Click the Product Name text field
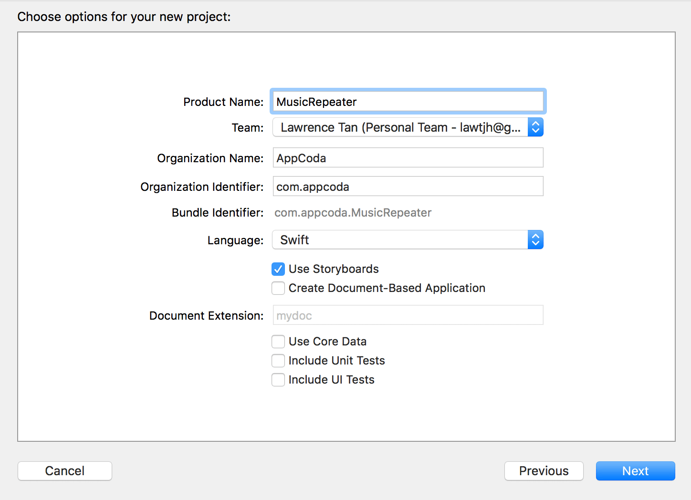 pyautogui.click(x=408, y=102)
